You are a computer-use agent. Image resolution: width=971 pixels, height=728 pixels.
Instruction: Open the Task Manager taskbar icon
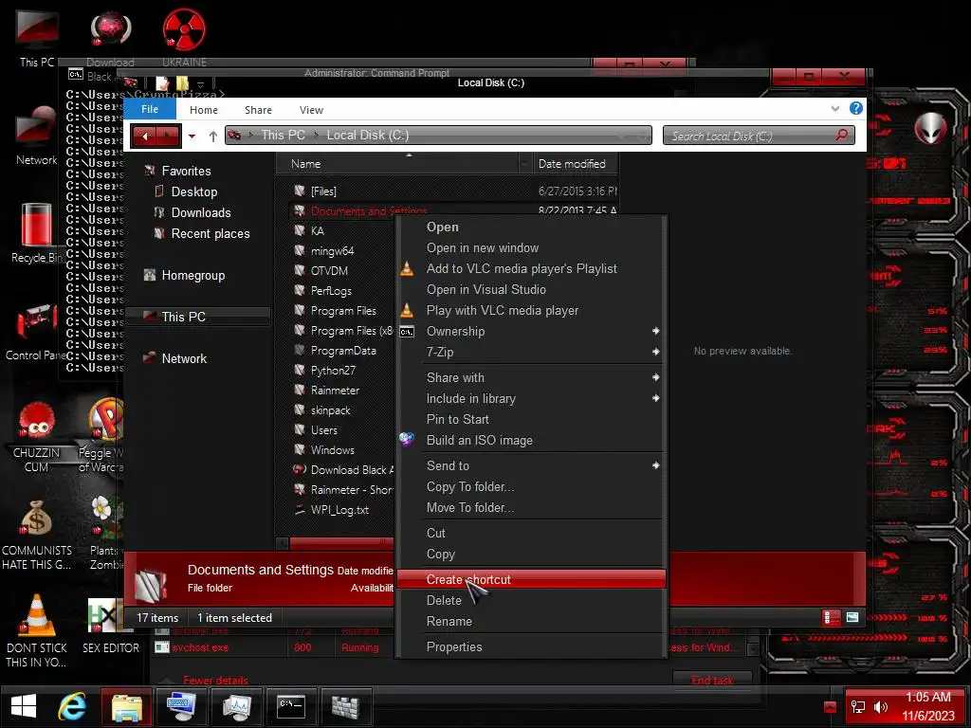[236, 706]
